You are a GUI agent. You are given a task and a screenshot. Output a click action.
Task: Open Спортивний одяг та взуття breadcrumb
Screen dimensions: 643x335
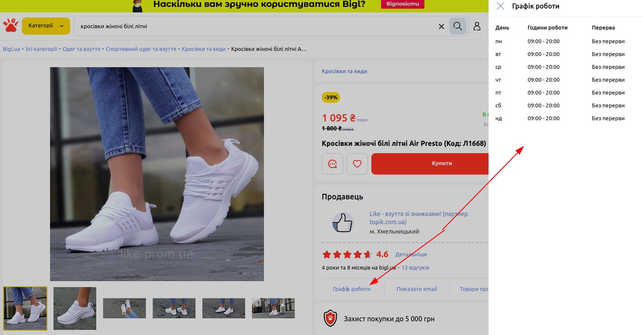(141, 49)
